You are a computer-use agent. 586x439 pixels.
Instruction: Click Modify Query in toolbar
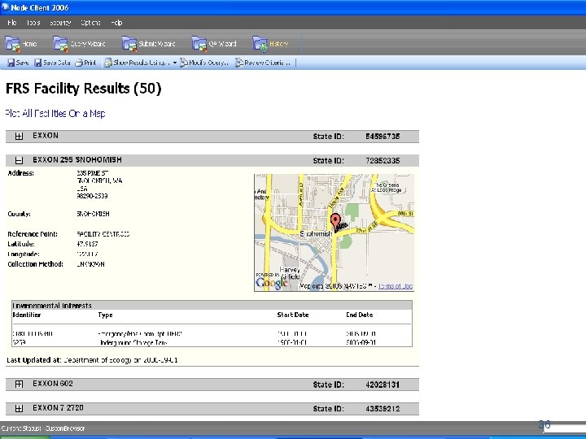[x=204, y=63]
